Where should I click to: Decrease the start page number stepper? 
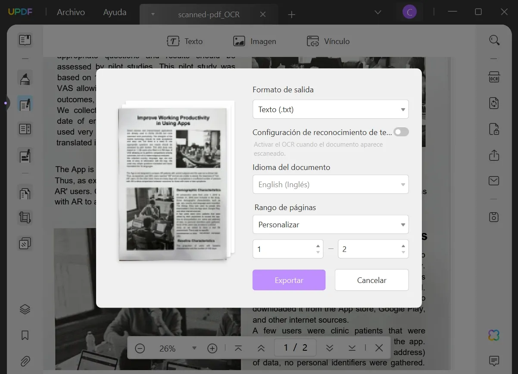point(318,252)
